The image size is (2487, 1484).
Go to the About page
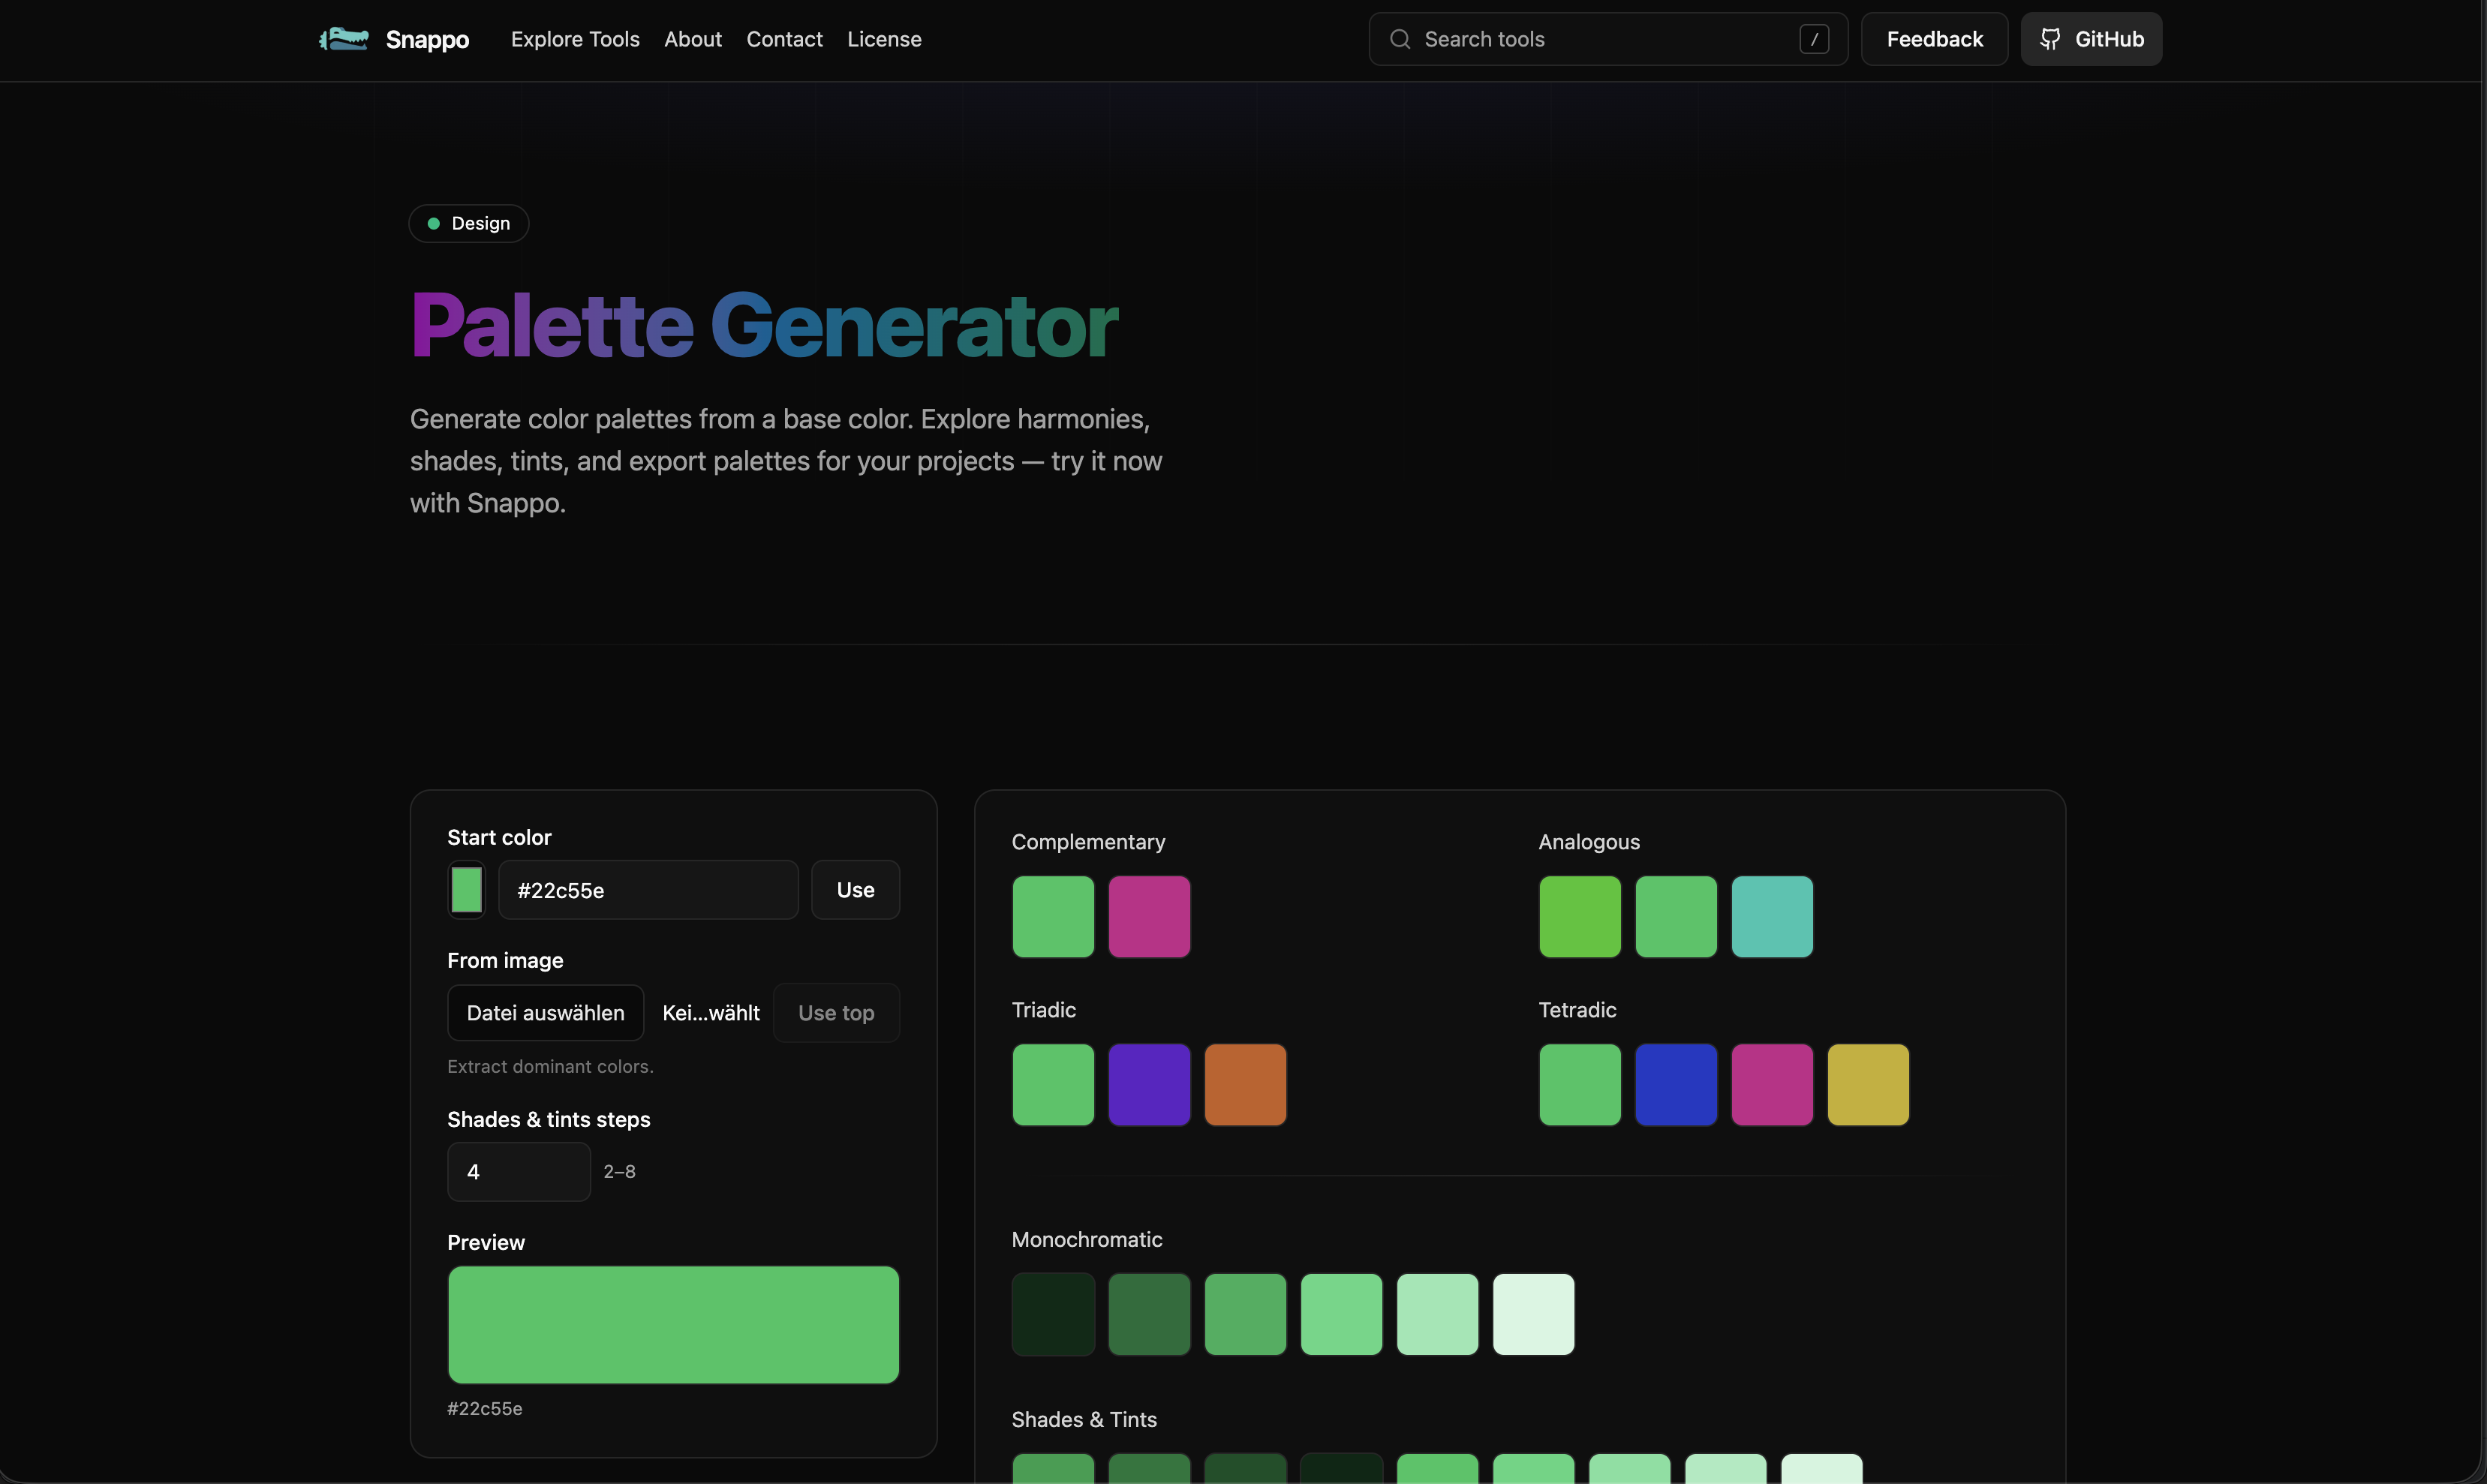[692, 39]
